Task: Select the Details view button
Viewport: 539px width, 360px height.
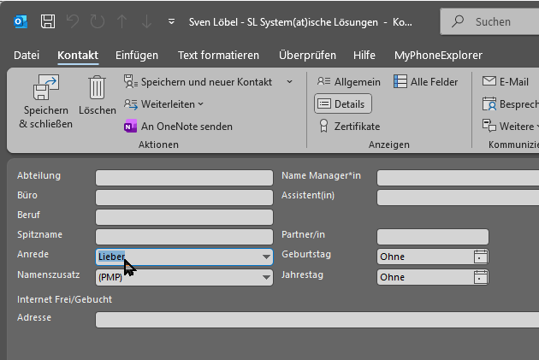Action: click(x=342, y=103)
